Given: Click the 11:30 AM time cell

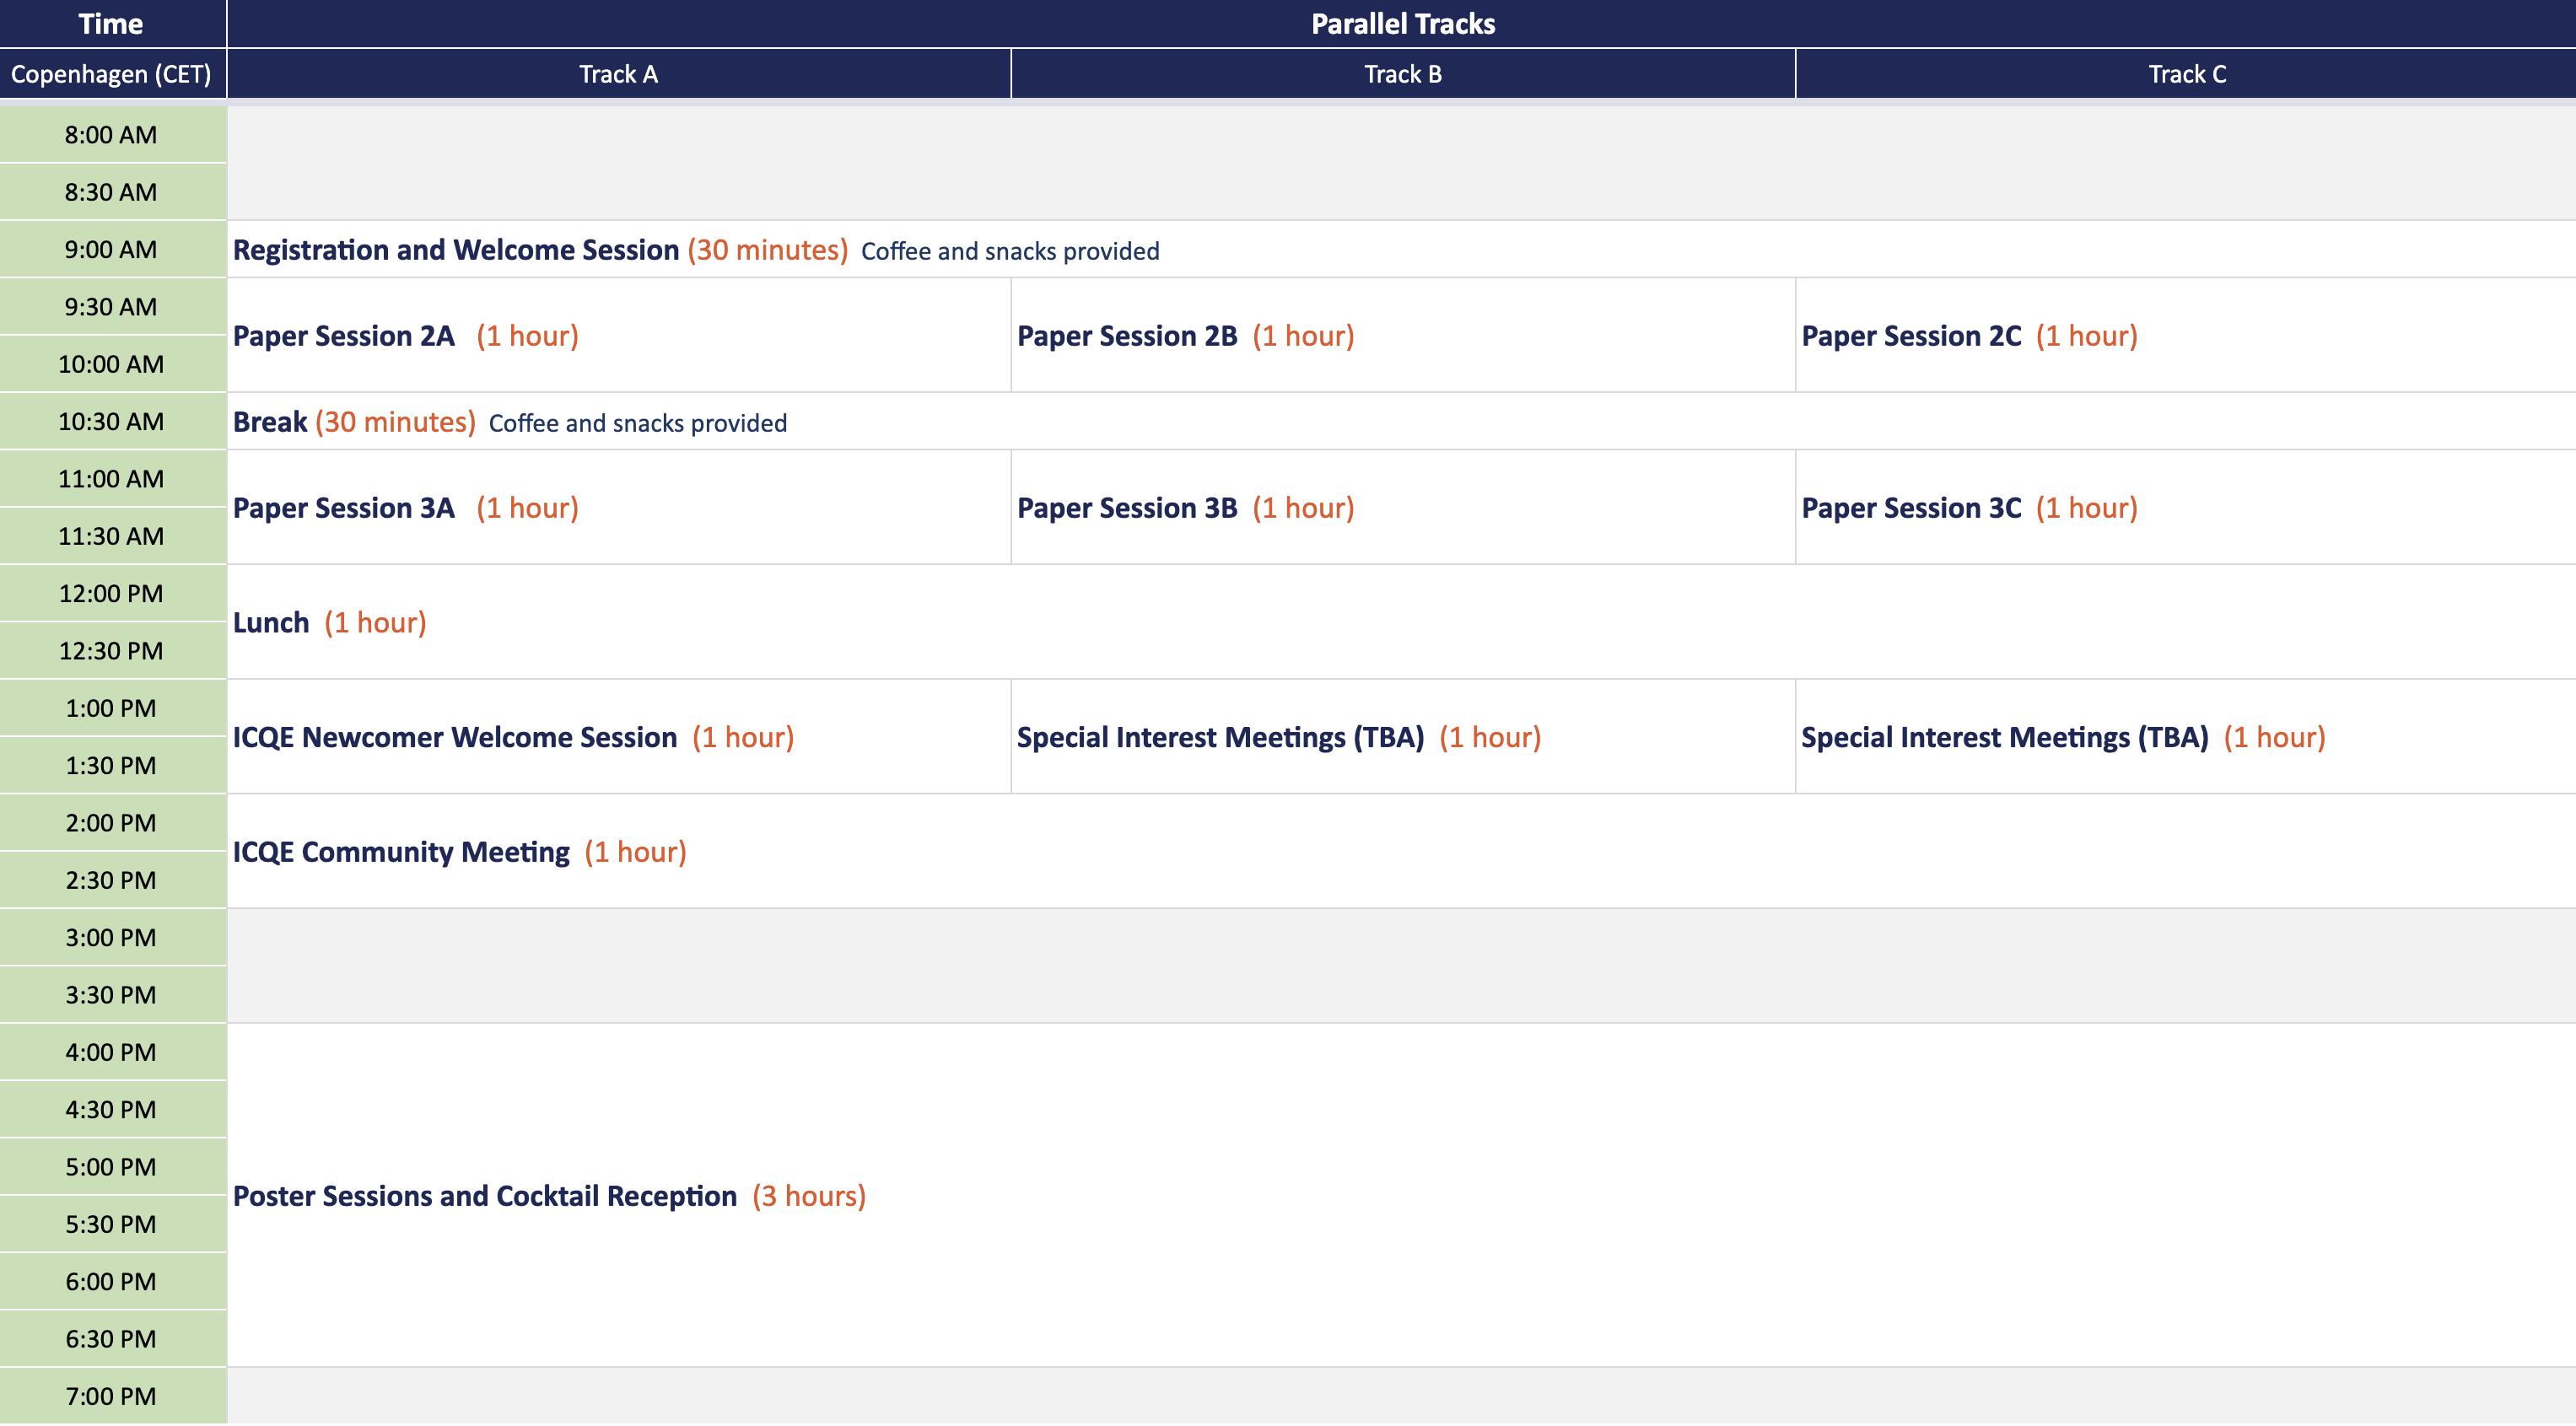Looking at the screenshot, I should [112, 536].
